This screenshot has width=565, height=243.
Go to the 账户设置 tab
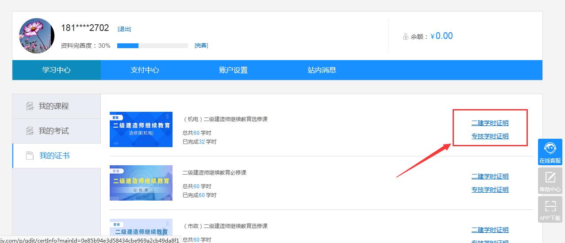pos(233,70)
